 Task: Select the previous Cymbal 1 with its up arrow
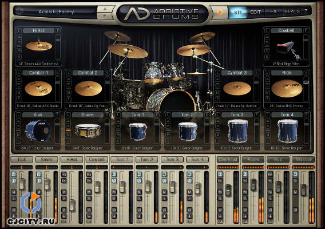click(19, 78)
